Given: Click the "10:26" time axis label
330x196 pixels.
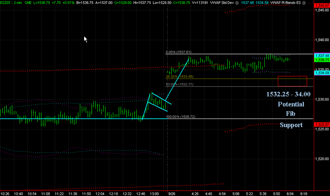Looking at the screenshot, I should 5,194.
